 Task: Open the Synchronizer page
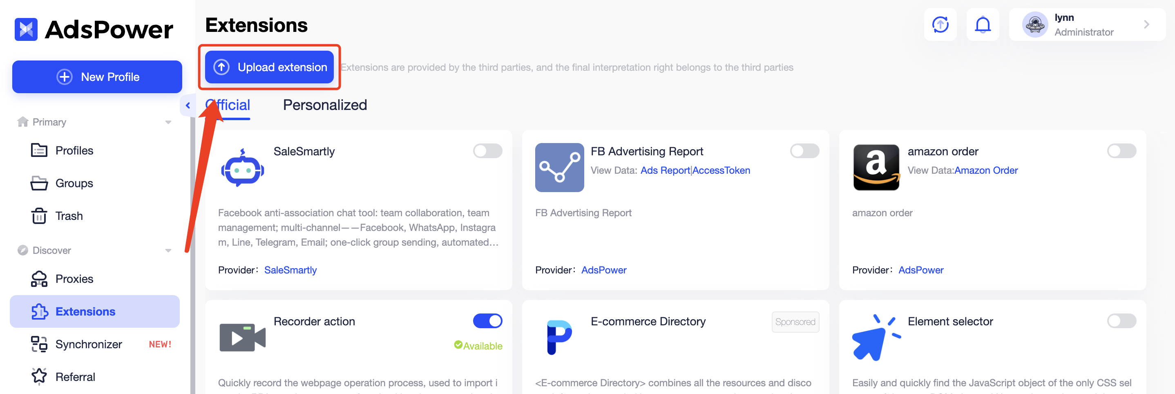click(x=89, y=344)
